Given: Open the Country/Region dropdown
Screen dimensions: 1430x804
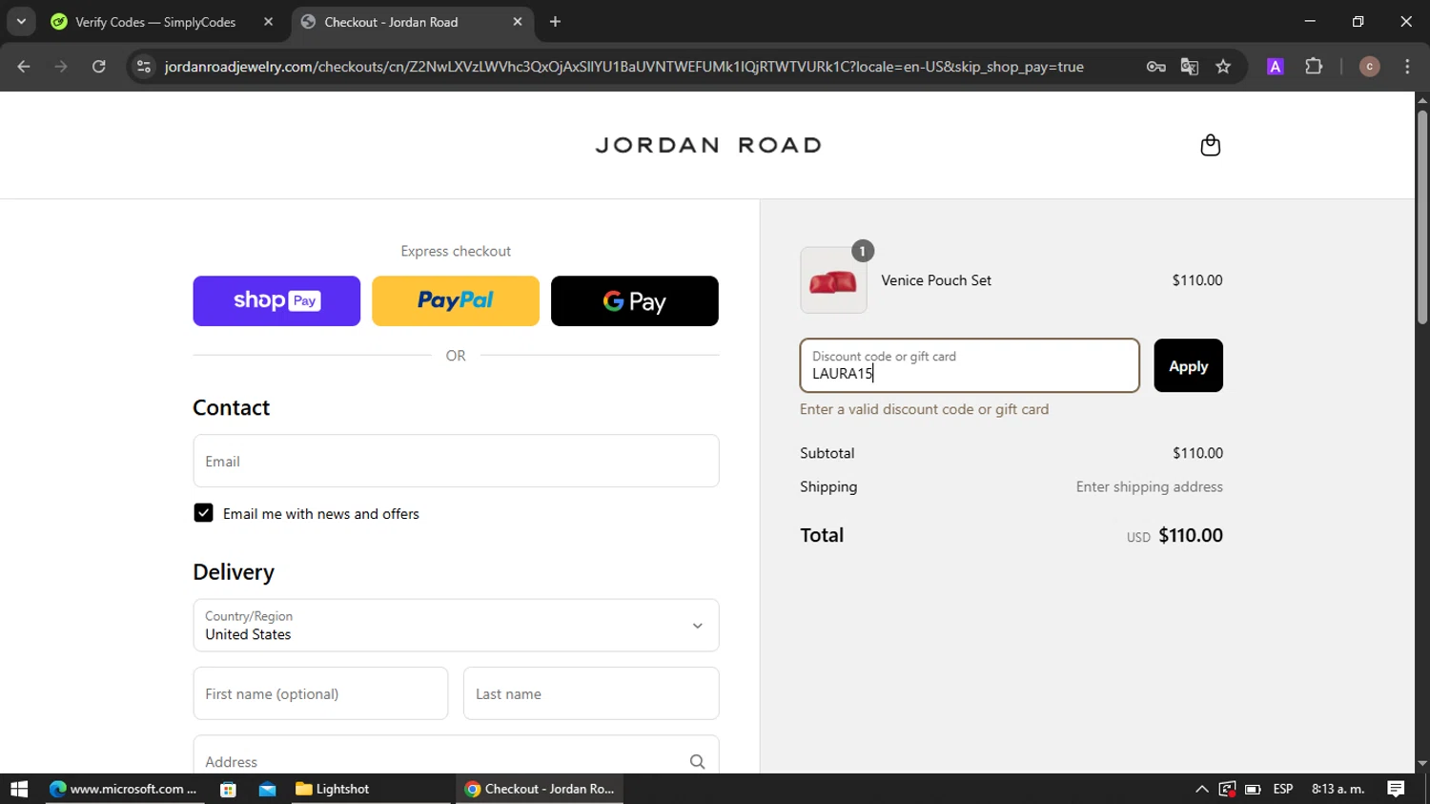Looking at the screenshot, I should pyautogui.click(x=456, y=626).
